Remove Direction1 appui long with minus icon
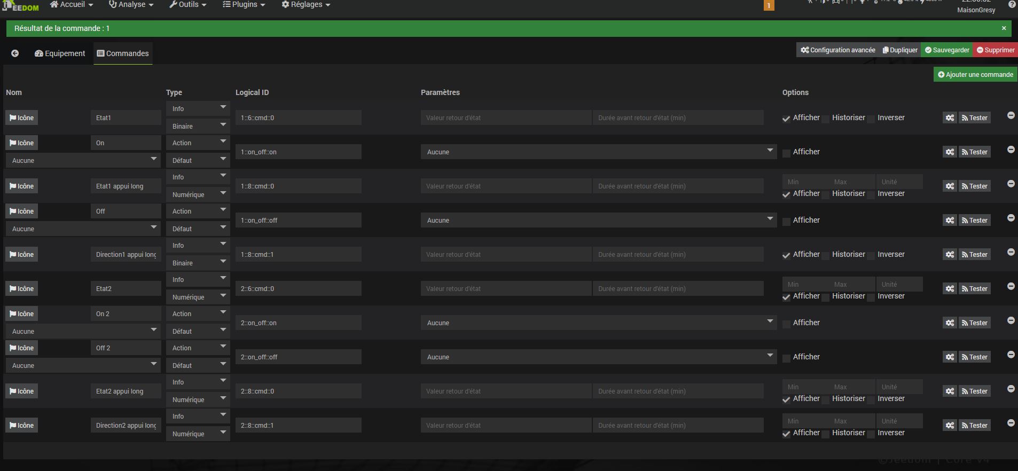Screen dimensions: 1018x471 pyautogui.click(x=1011, y=252)
